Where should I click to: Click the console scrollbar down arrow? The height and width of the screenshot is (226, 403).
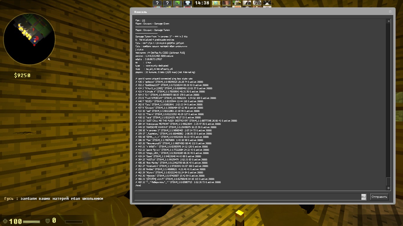click(389, 188)
